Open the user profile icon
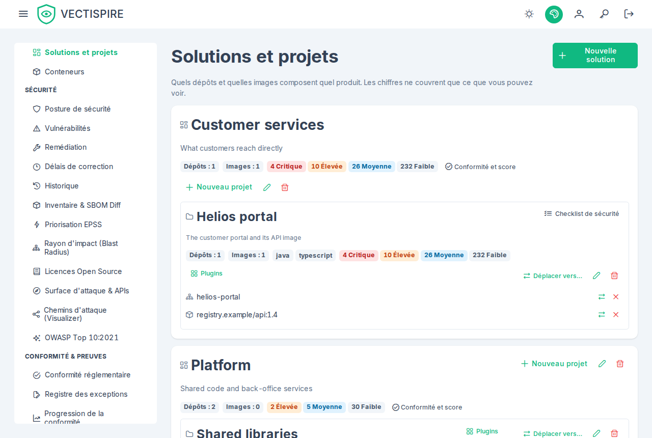Viewport: 652px width, 438px height. click(579, 14)
